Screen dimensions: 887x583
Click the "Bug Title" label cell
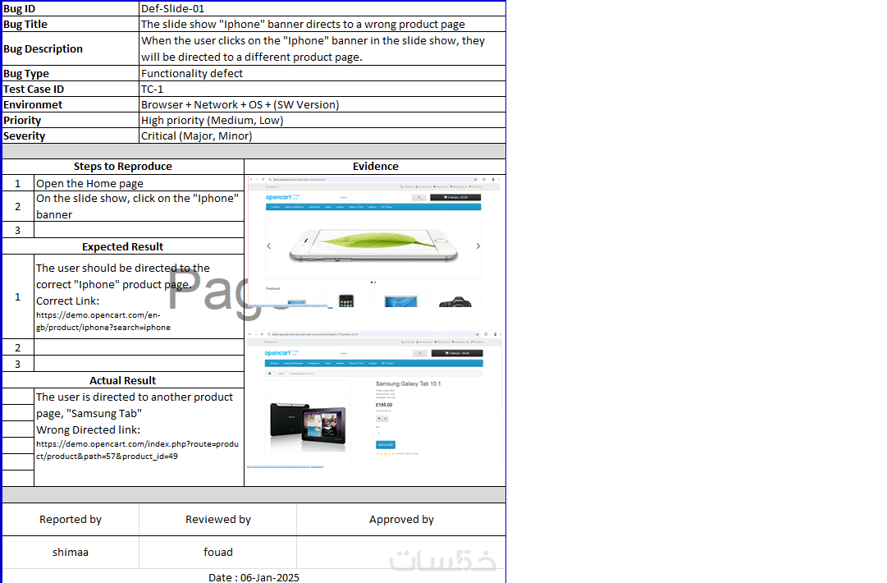click(x=71, y=25)
